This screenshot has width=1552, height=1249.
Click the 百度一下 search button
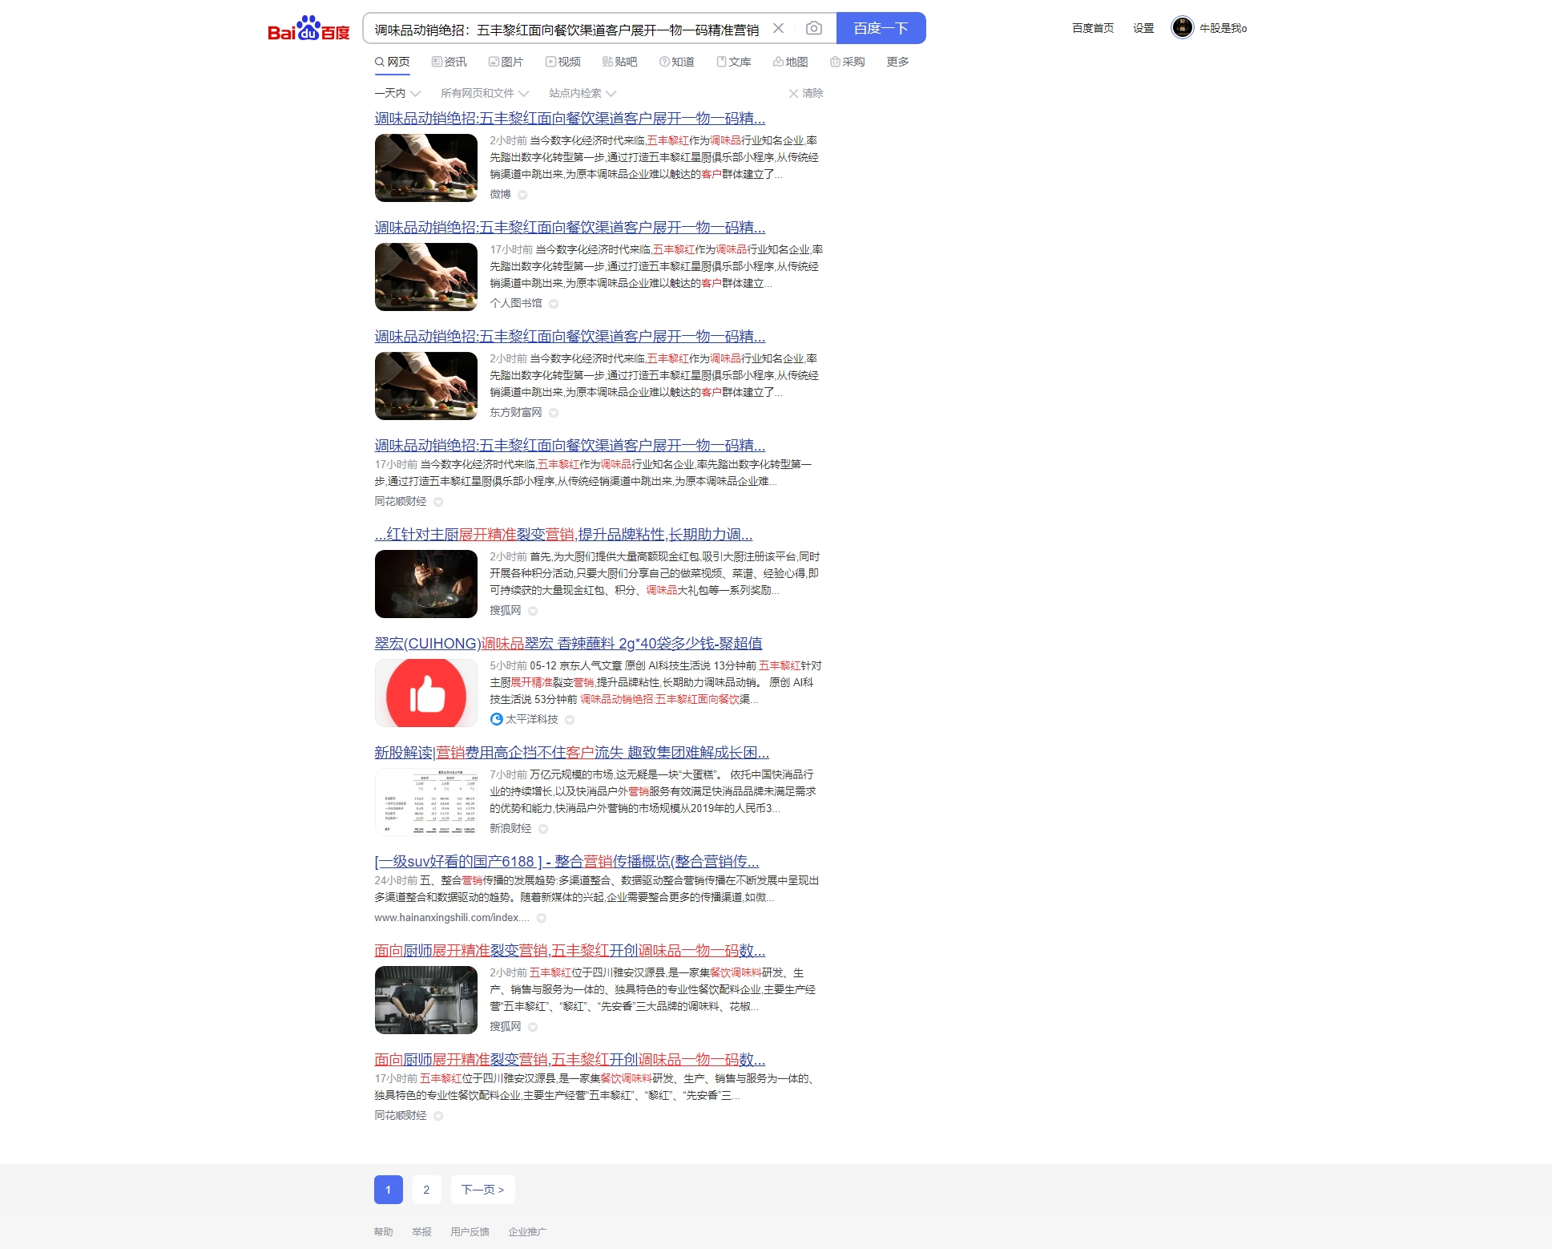pos(881,28)
